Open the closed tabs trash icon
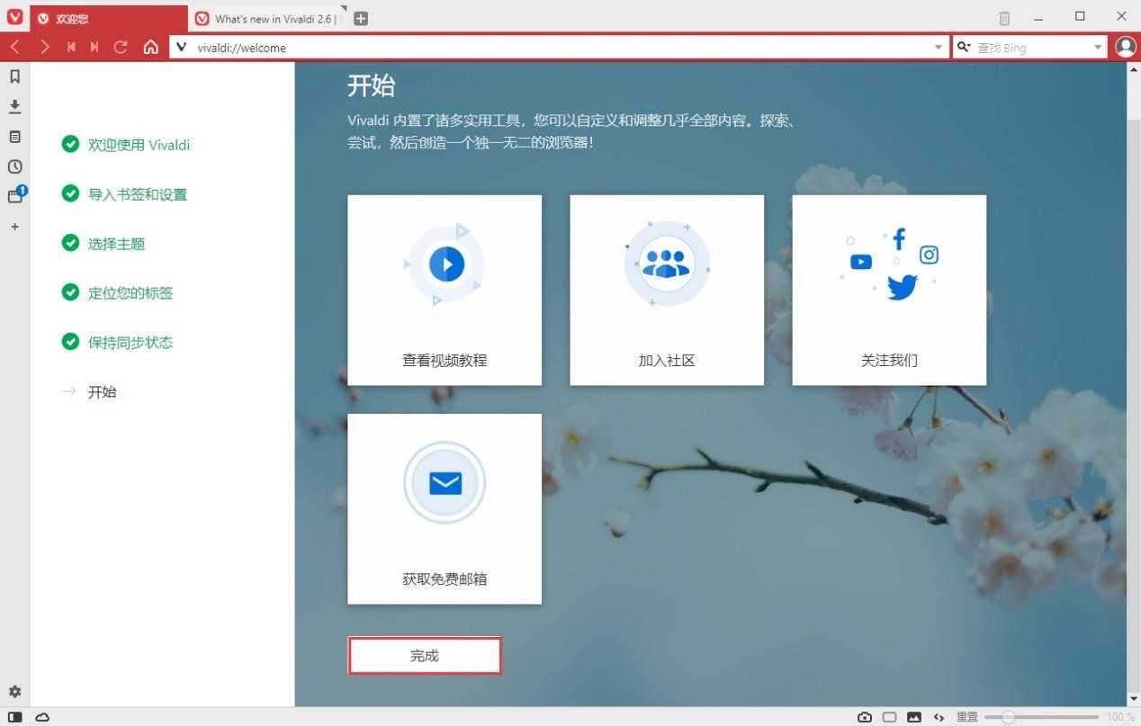The image size is (1141, 726). [1004, 18]
